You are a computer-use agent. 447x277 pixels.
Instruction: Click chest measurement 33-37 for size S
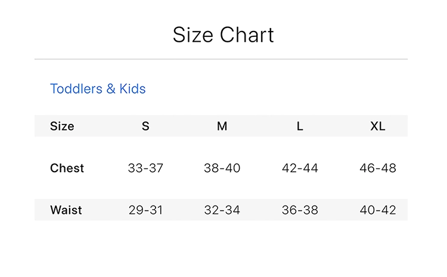click(x=145, y=168)
